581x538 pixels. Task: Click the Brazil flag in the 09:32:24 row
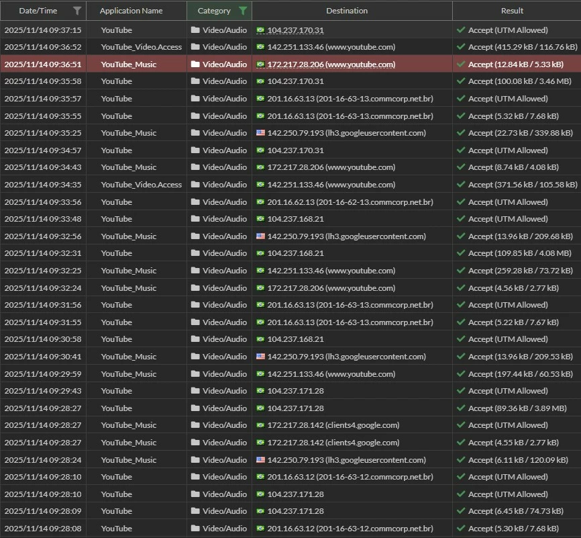click(x=260, y=288)
